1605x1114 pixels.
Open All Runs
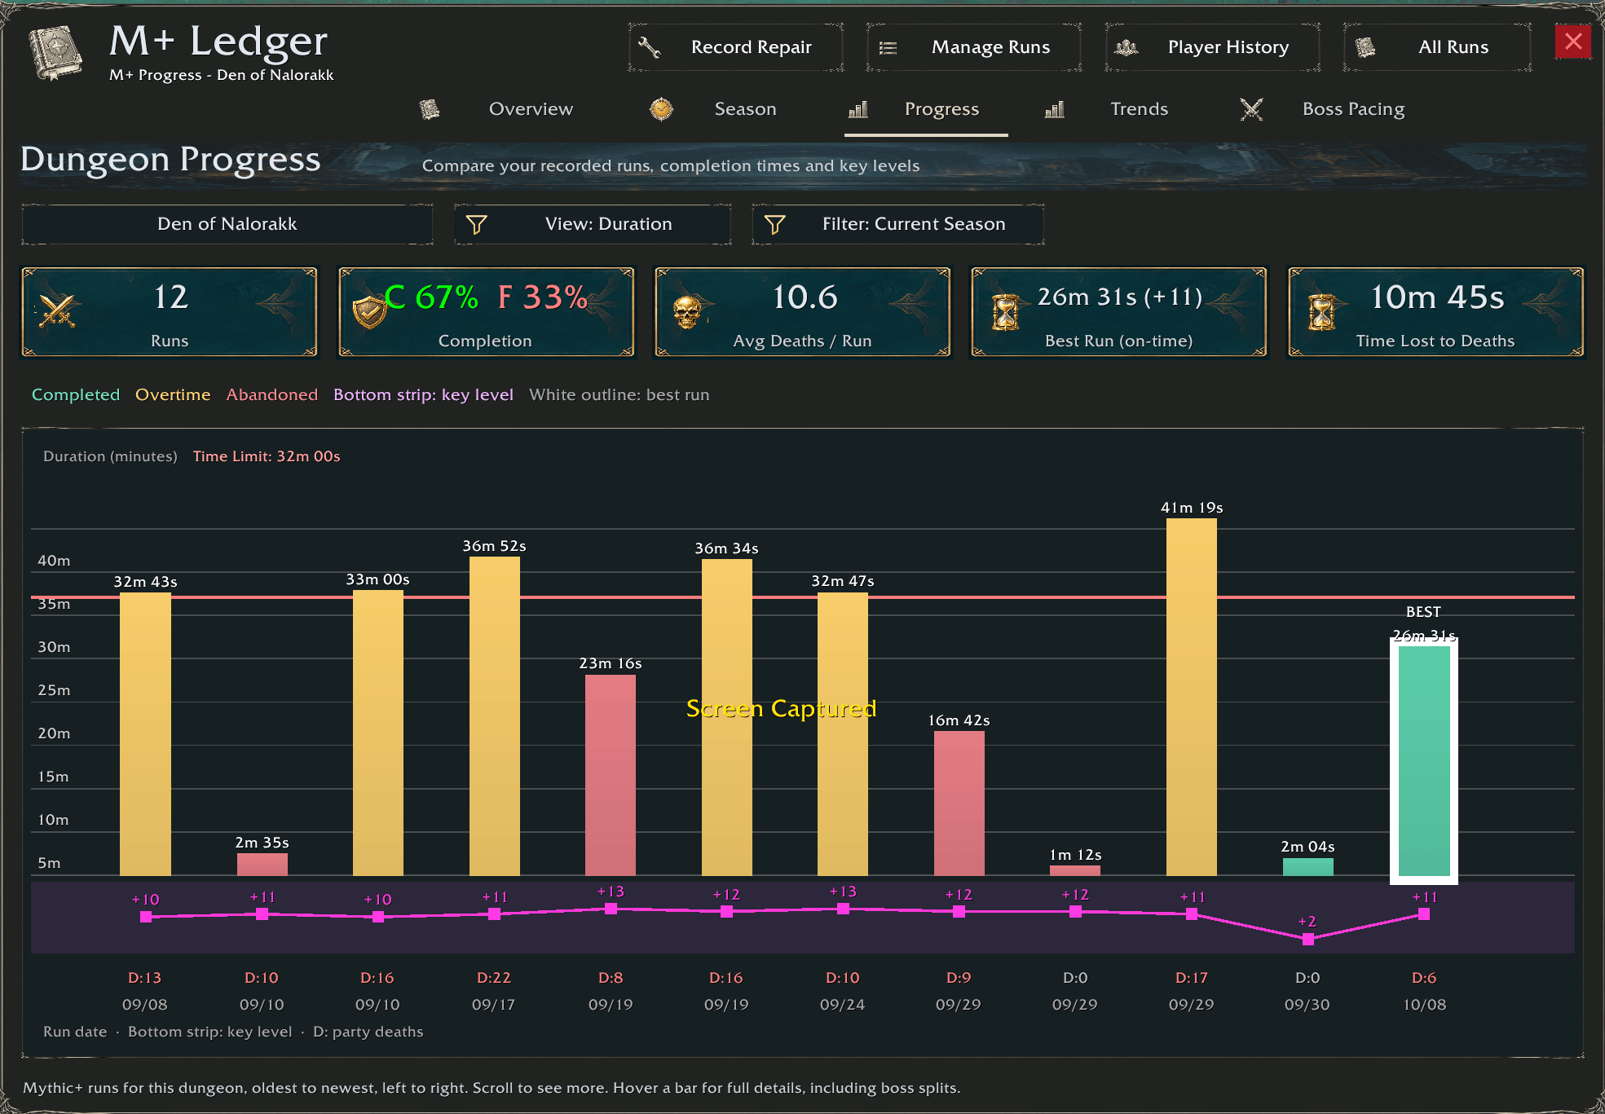[1437, 47]
